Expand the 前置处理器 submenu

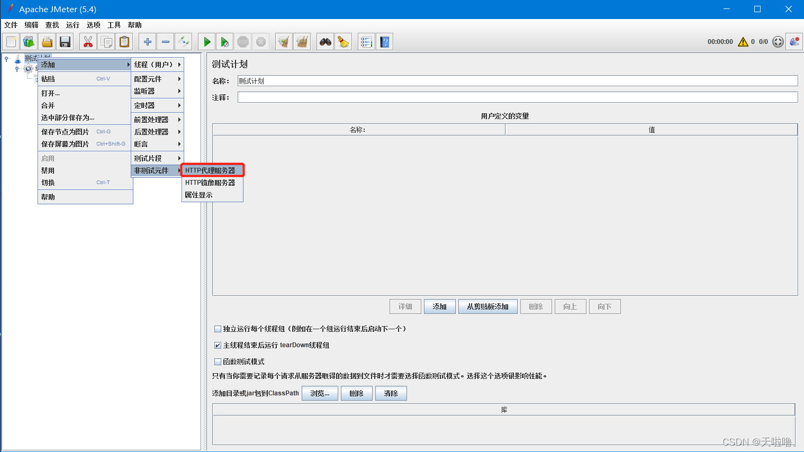[x=157, y=120]
